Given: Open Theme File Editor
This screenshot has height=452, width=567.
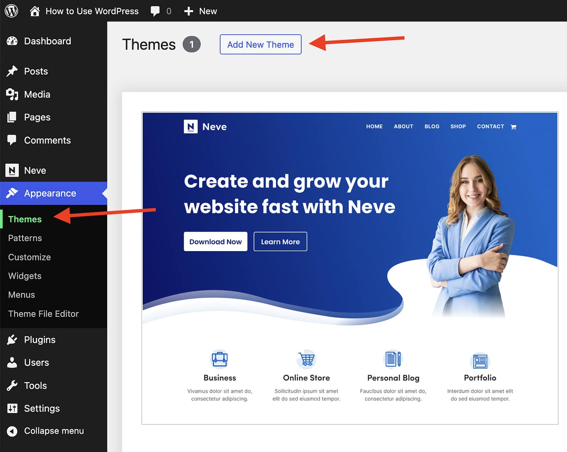Looking at the screenshot, I should [x=44, y=313].
